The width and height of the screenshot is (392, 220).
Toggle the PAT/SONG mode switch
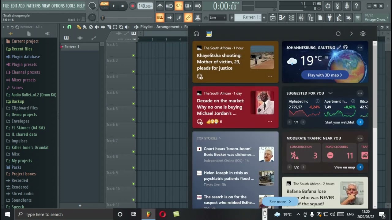point(104,6)
